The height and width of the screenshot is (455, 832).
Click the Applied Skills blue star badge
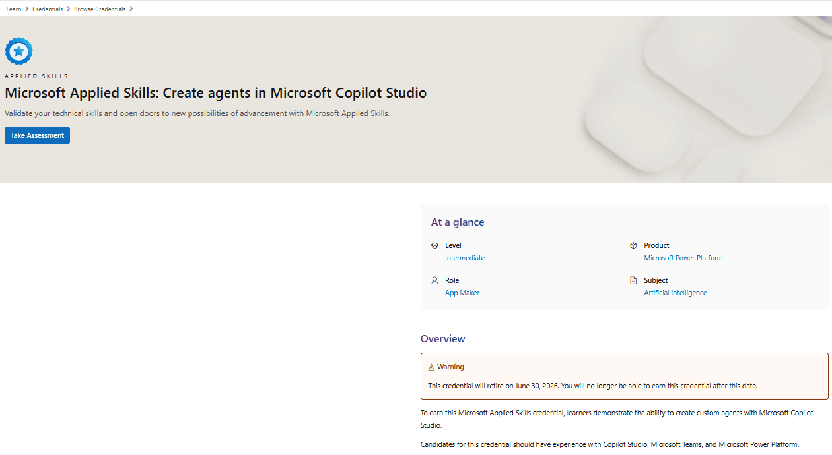18,51
